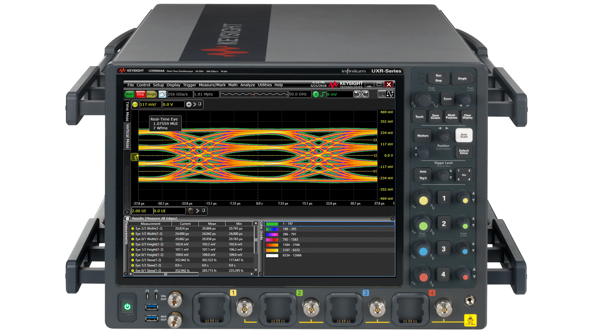This screenshot has height=333, width=593.
Task: Pin the vertical scale toolbar
Action: (200, 104)
